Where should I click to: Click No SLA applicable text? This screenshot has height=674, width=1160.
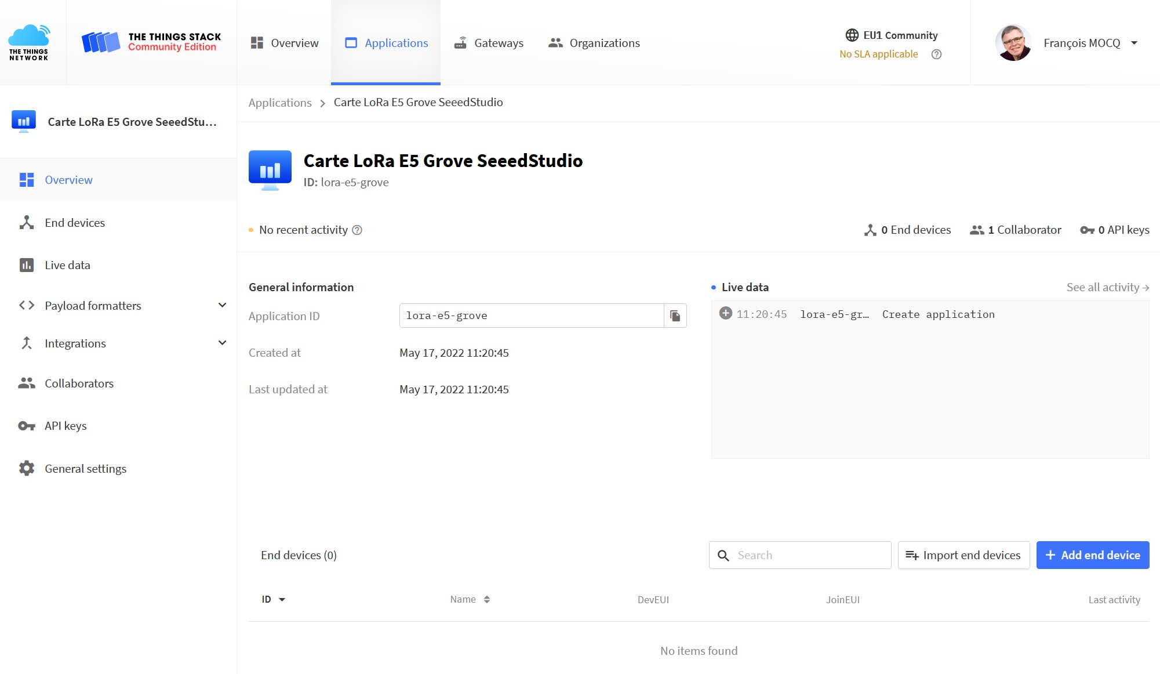(x=879, y=54)
